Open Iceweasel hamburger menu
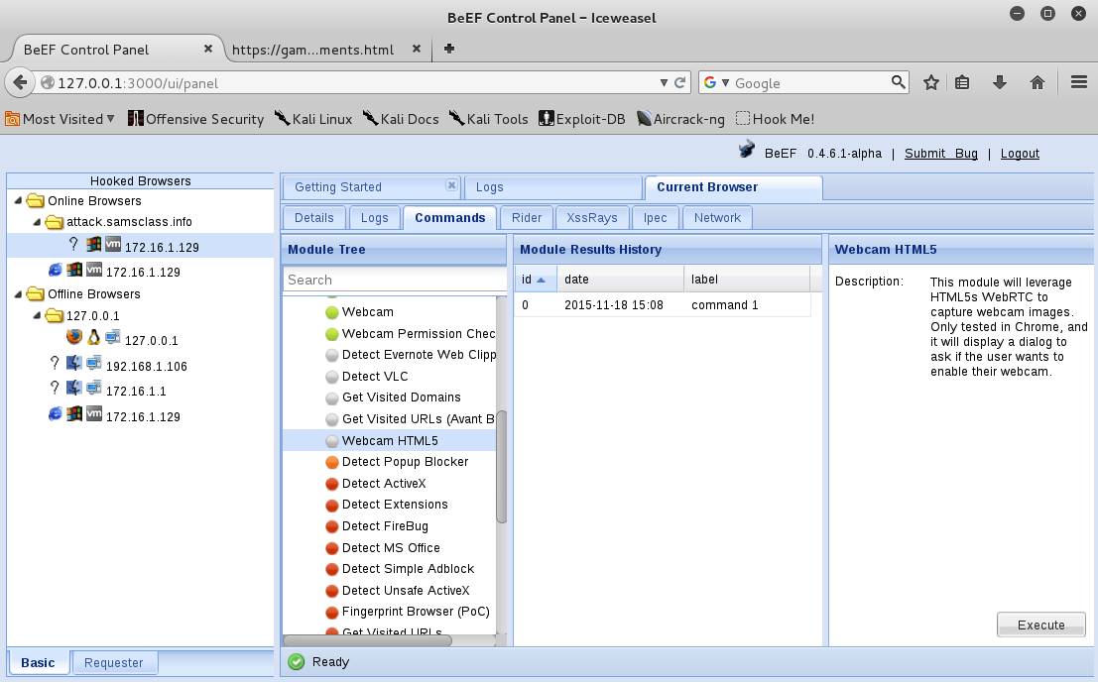1098x682 pixels. [1079, 82]
